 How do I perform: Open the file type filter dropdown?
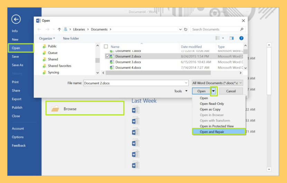(217, 83)
